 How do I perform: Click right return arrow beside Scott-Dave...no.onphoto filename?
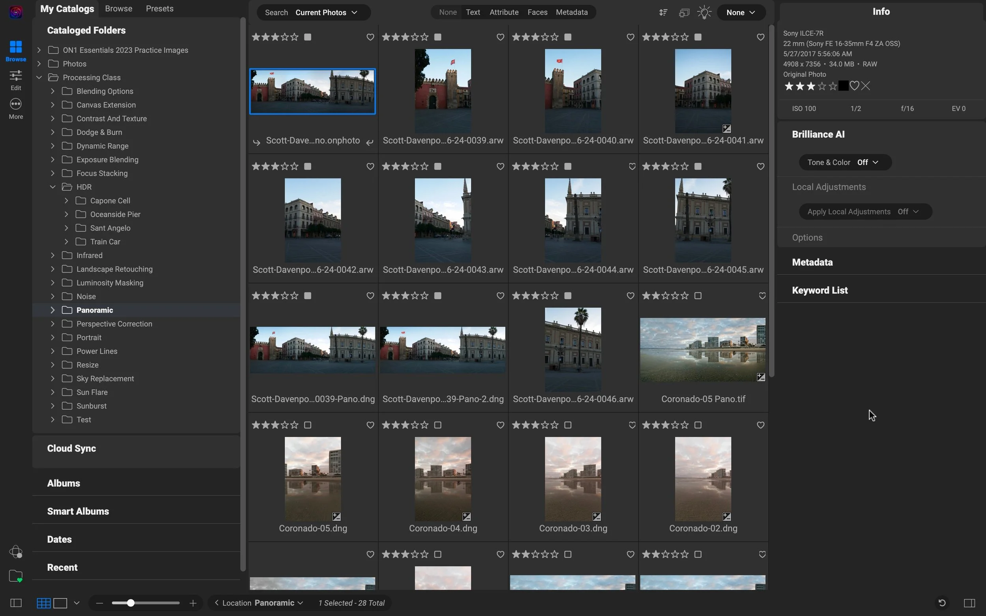pyautogui.click(x=369, y=142)
